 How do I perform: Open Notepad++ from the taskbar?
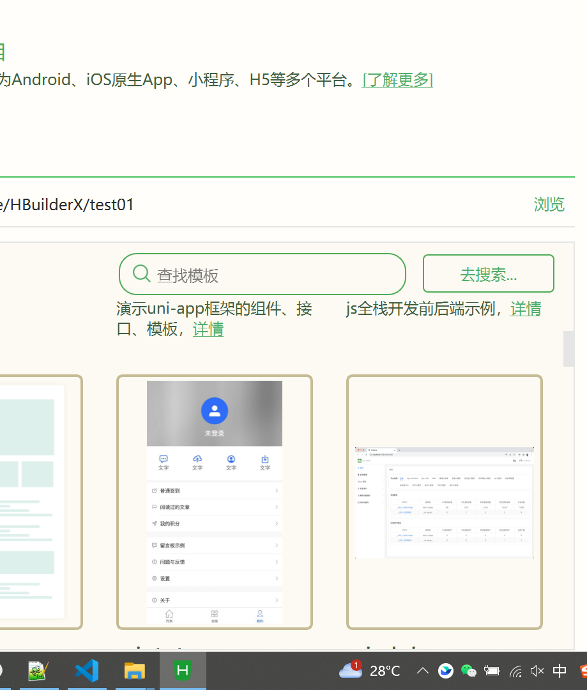point(39,671)
